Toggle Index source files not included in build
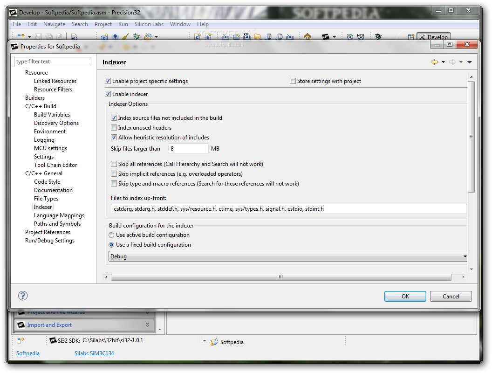492x373 pixels. click(x=114, y=118)
